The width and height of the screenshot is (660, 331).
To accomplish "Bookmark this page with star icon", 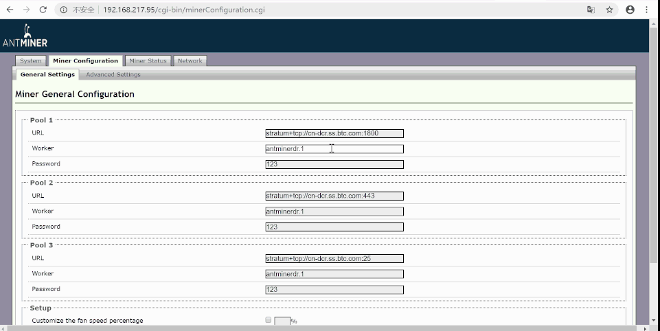I will (x=609, y=10).
